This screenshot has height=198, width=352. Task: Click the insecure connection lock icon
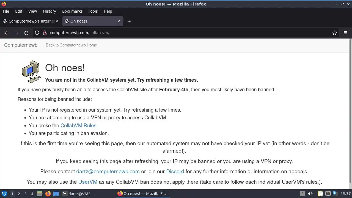[45, 33]
